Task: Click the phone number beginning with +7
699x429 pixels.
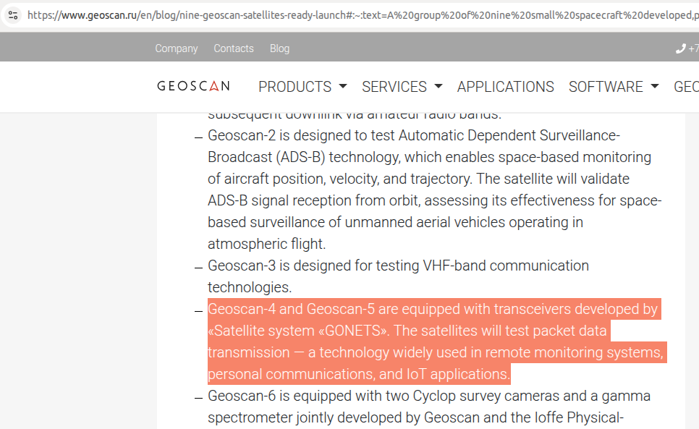Action: (x=693, y=48)
